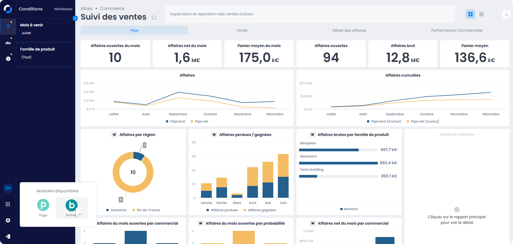Screen dimensions: 513x244
Task: Open the modules apps grid icon
Action: (8, 204)
